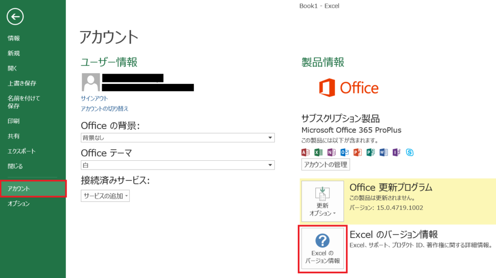Click the Office 更新プログラム heading
The width and height of the screenshot is (496, 278).
click(391, 187)
